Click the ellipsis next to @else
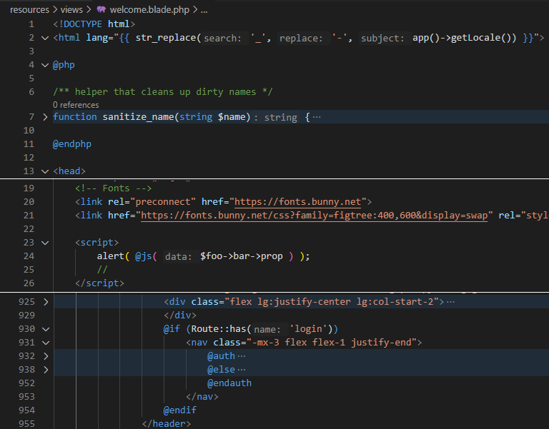 [242, 370]
